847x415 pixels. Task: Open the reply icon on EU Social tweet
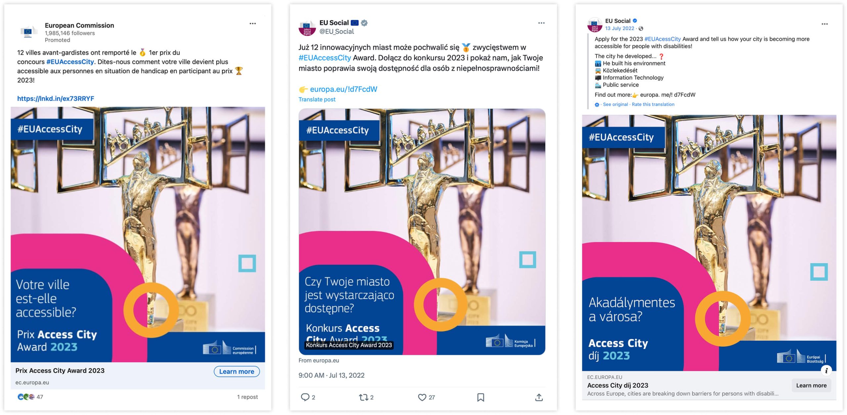click(x=305, y=397)
